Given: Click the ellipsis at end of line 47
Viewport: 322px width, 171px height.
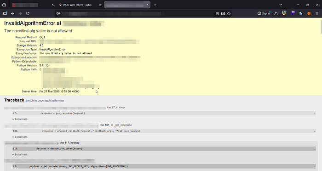Looking at the screenshot, I should (314, 114).
